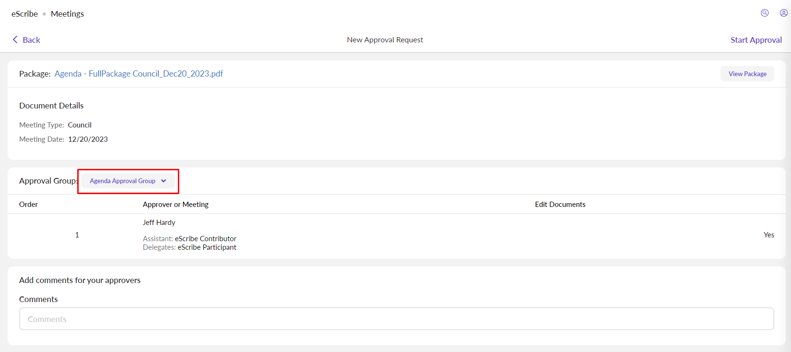The height and width of the screenshot is (352, 791).
Task: Click the meeting date 12/20/2023
Action: pos(88,139)
